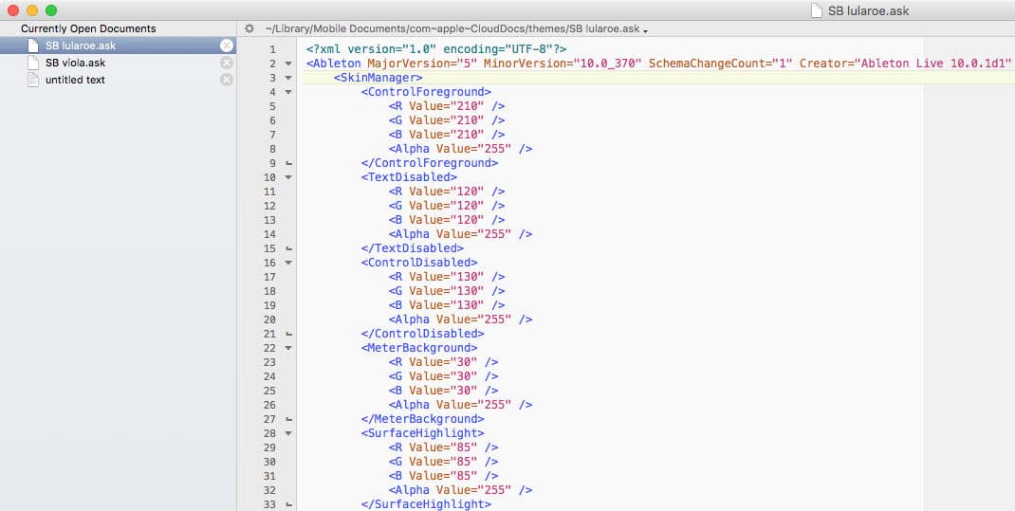Click B Value="120" on line 13

tap(447, 220)
